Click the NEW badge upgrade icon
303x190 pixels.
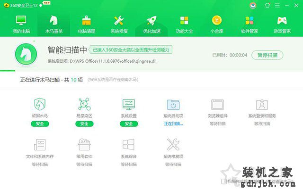coord(46,3)
